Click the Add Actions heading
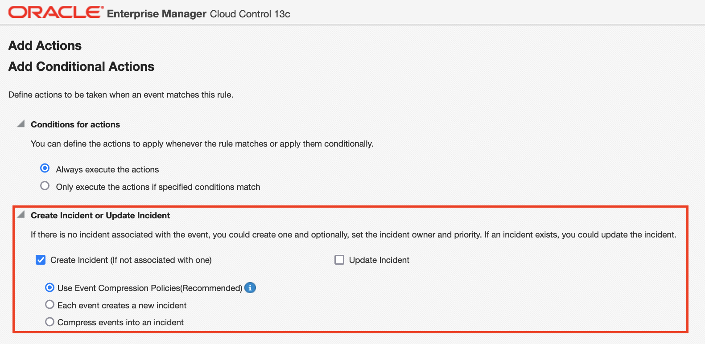Viewport: 705px width, 344px height. 45,45
